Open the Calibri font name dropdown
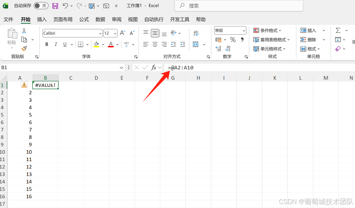355x208 pixels. (100, 34)
